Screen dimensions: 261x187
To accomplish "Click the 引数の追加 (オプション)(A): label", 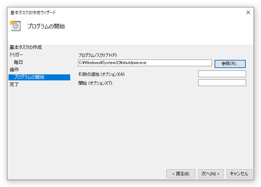I will 102,74.
